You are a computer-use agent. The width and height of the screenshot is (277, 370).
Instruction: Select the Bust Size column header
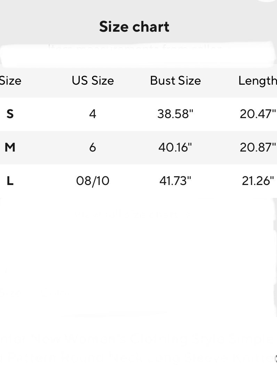click(175, 81)
